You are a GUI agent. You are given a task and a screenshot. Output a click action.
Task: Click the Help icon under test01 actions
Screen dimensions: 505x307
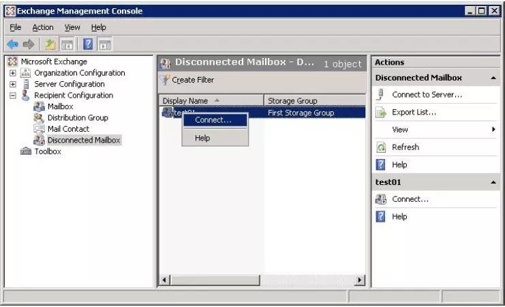pyautogui.click(x=381, y=217)
